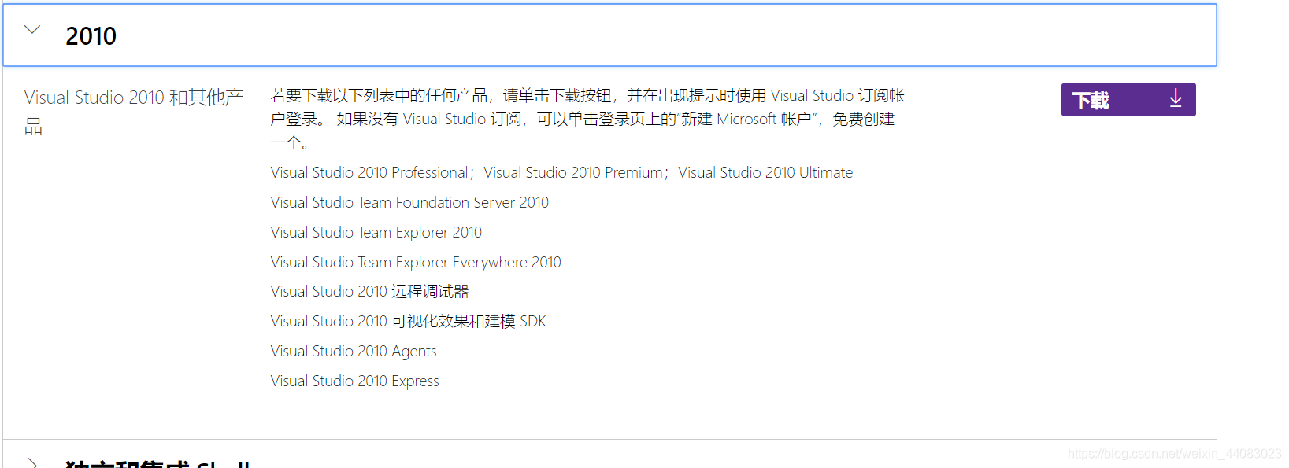This screenshot has width=1289, height=468.
Task: Click the purple 下载 download button
Action: 1128,100
